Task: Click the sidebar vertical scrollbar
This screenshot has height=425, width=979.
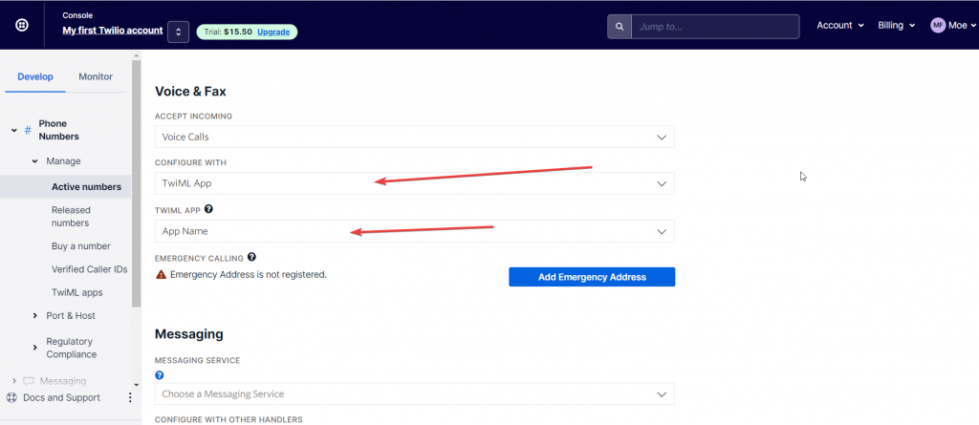Action: point(136,184)
